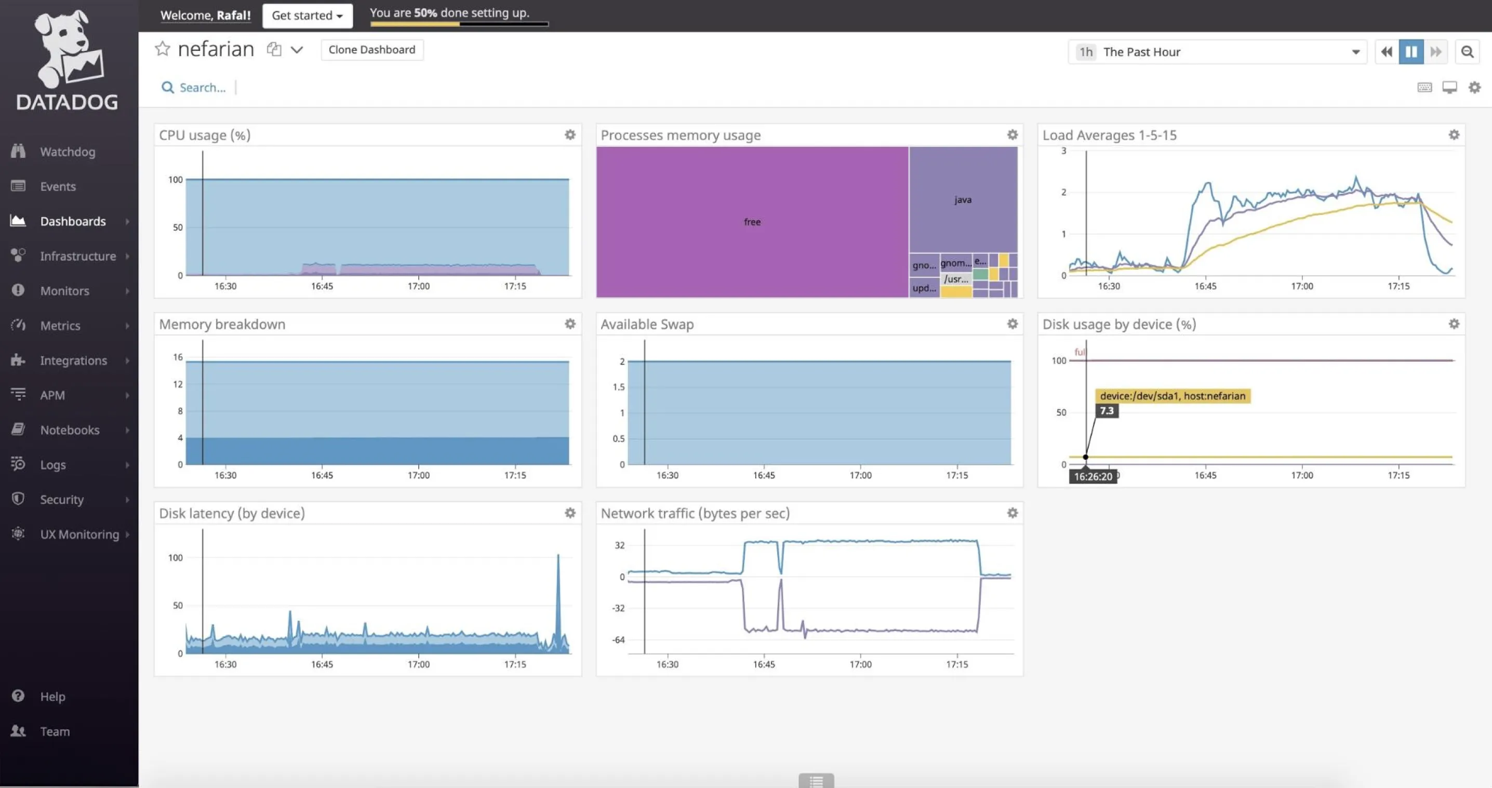Copy the dashboard name via the copy icon
The image size is (1492, 788).
(273, 49)
